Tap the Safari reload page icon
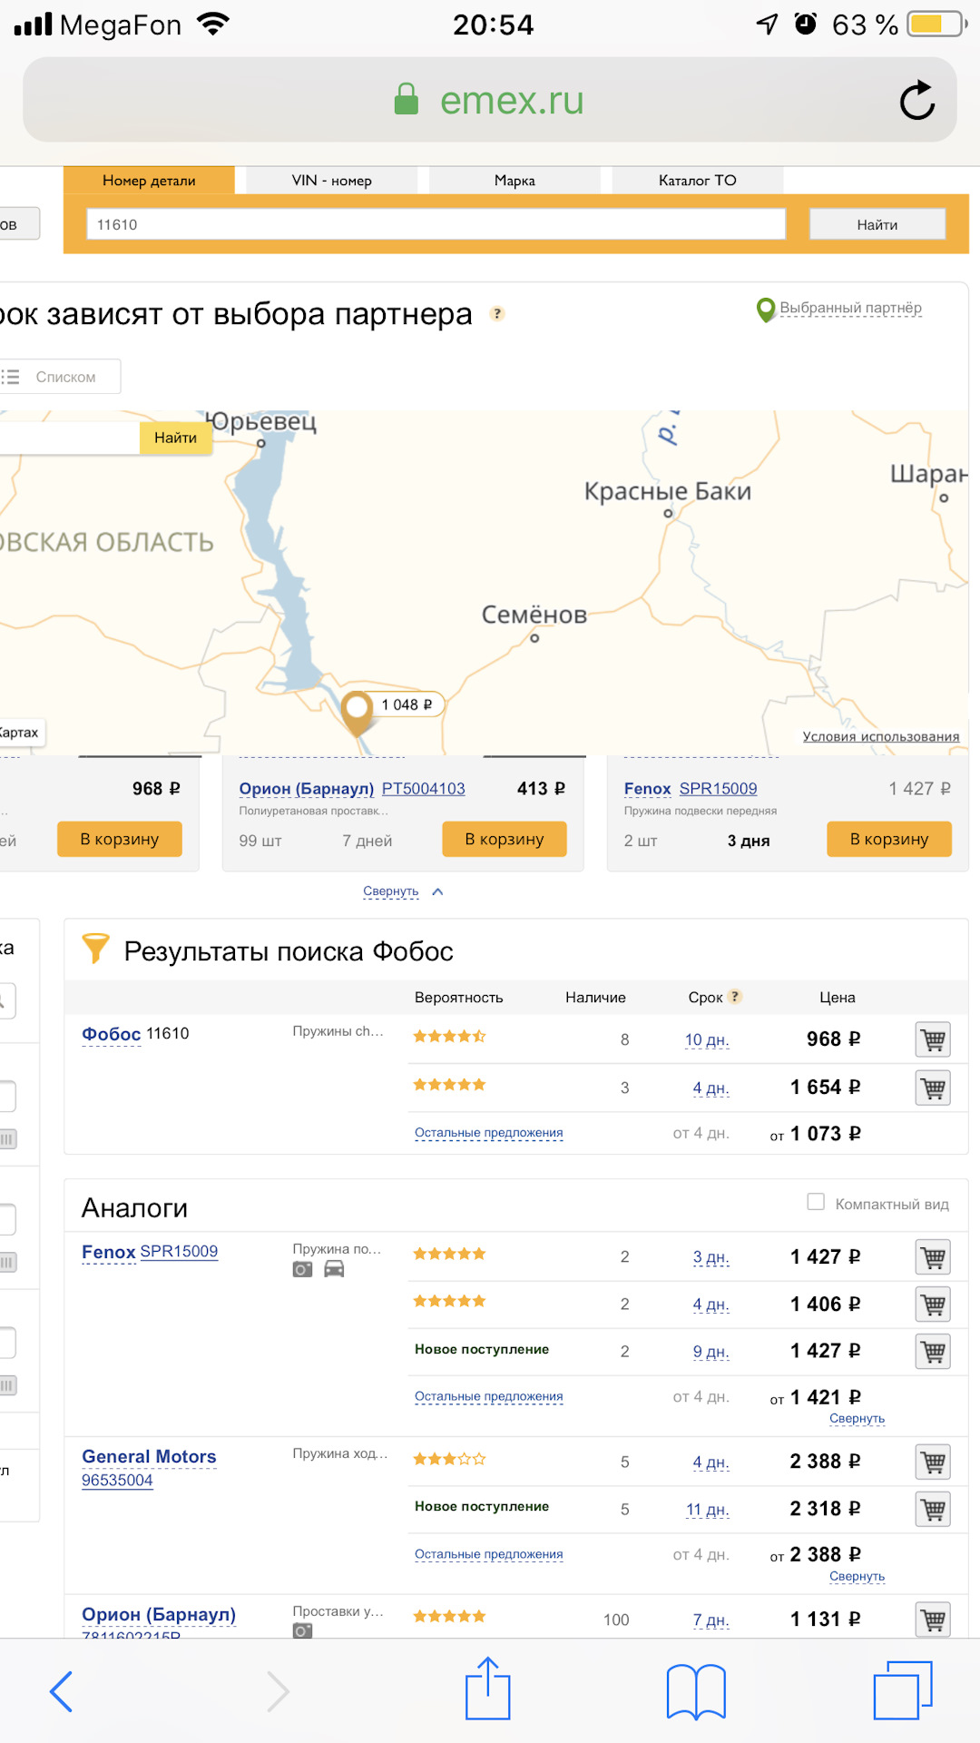 [916, 101]
